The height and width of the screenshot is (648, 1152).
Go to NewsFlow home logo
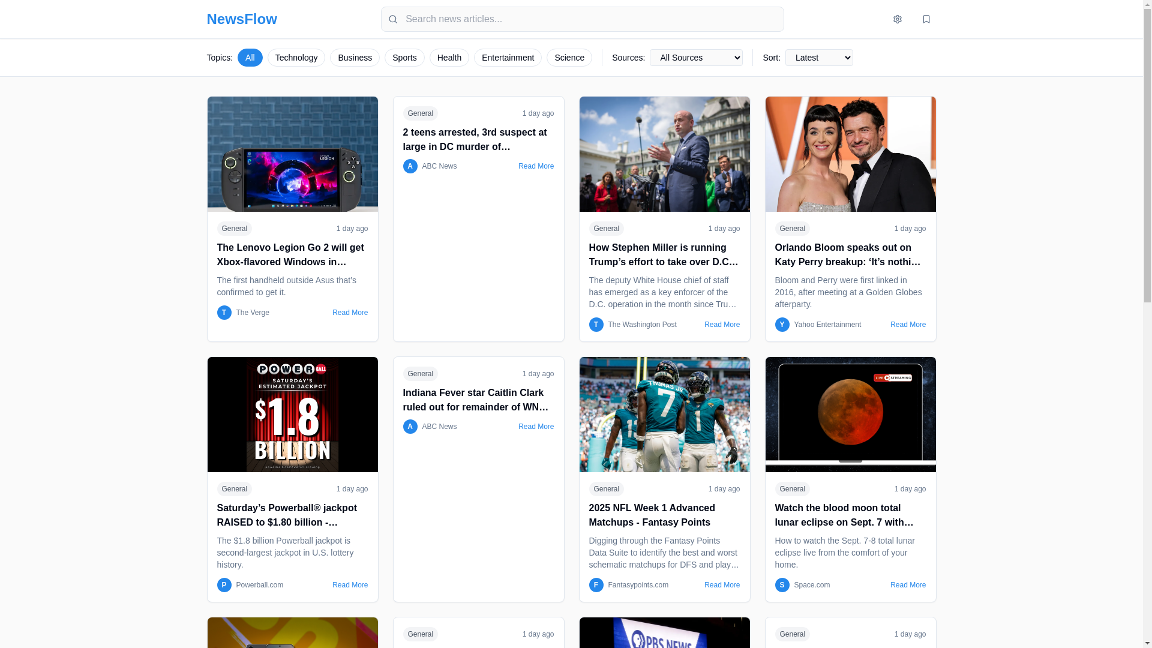(x=242, y=19)
